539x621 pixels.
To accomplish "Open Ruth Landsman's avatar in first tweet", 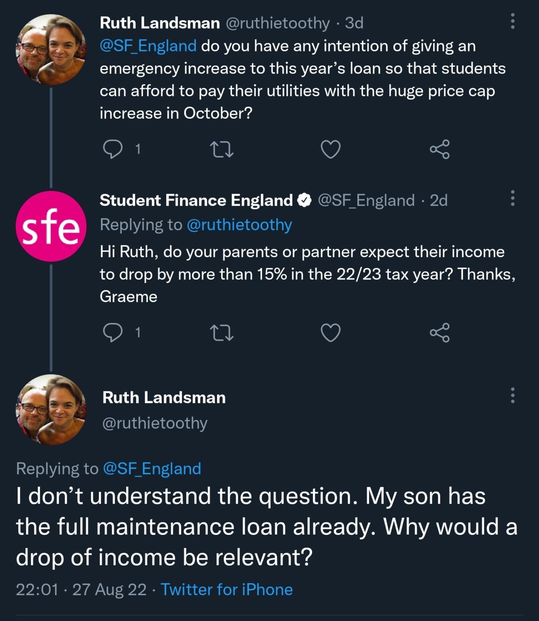I will [x=51, y=49].
